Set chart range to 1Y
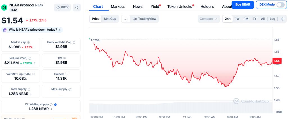288x119 pixels. (x=255, y=19)
